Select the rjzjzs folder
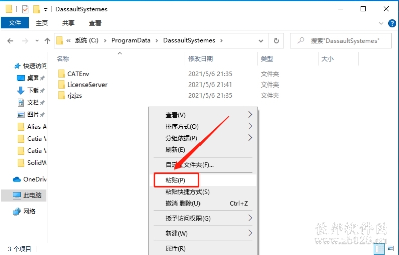Screen dimensions: 399x255 point(75,95)
